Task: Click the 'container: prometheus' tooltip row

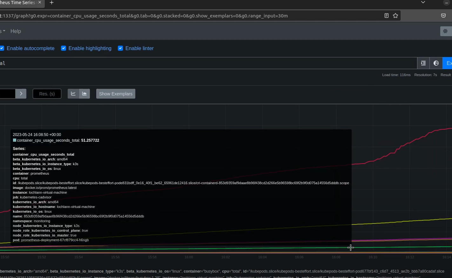Action: (31, 173)
